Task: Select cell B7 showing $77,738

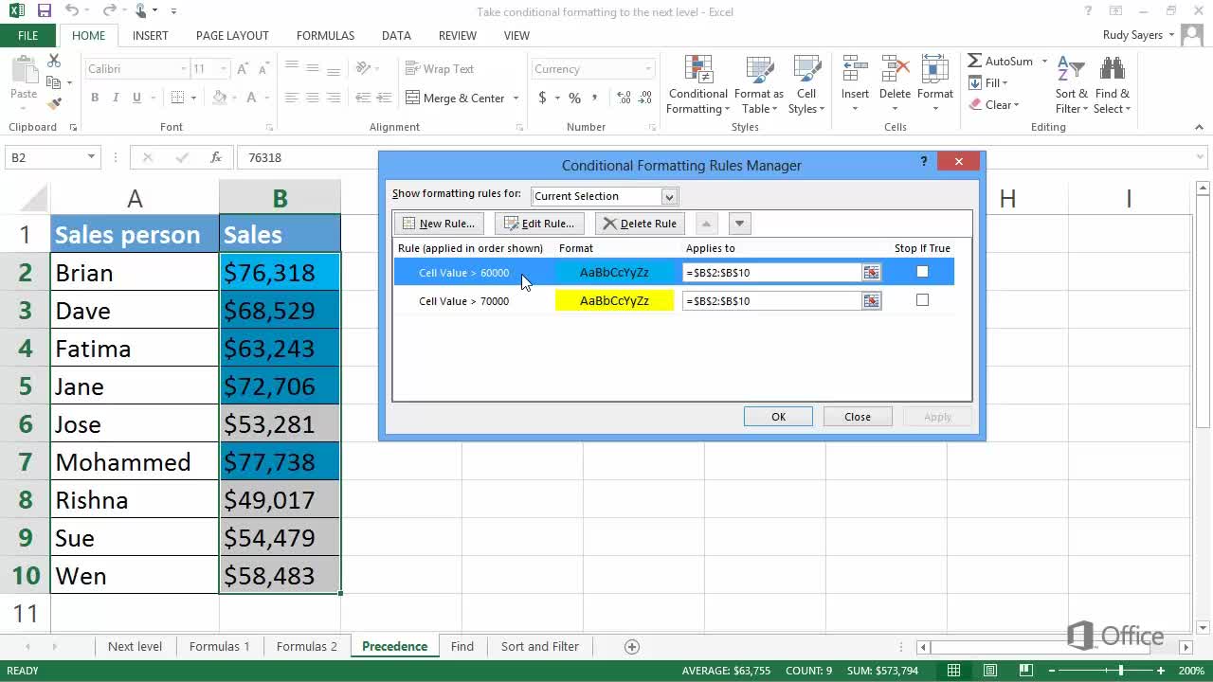Action: coord(280,461)
